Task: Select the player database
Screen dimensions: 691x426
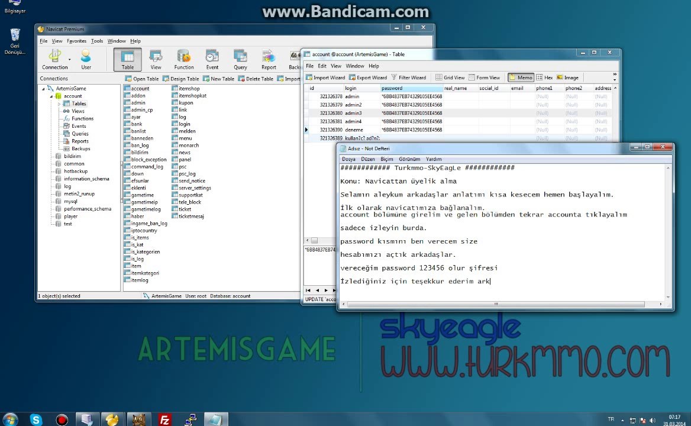Action: point(70,217)
